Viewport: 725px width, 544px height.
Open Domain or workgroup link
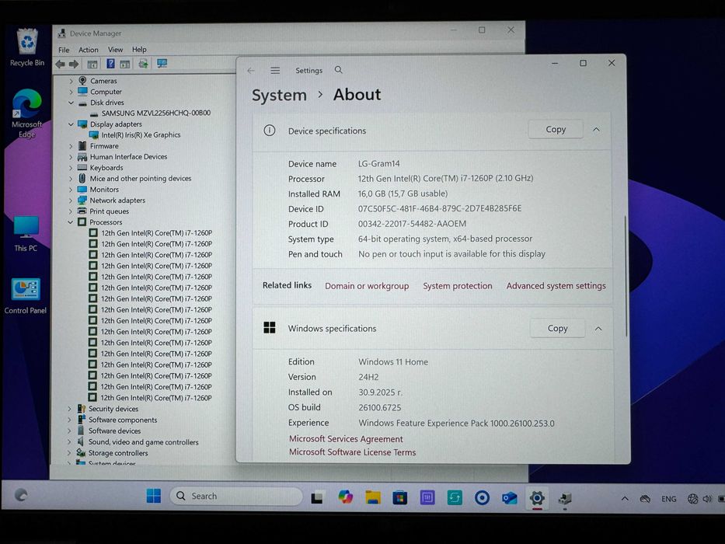[x=367, y=286]
